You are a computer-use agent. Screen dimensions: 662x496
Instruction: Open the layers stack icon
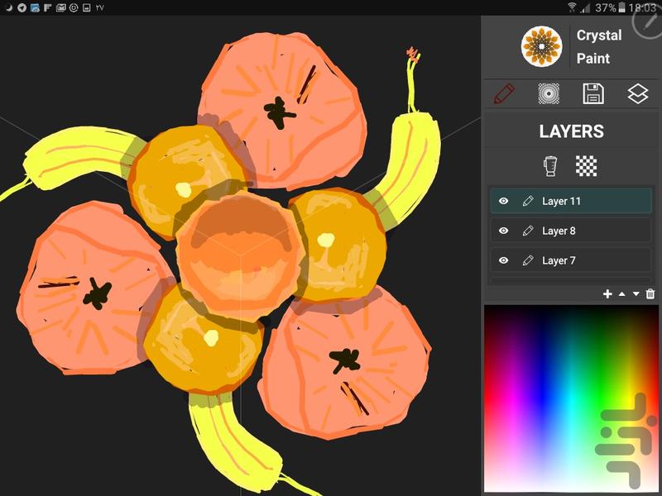pos(637,93)
